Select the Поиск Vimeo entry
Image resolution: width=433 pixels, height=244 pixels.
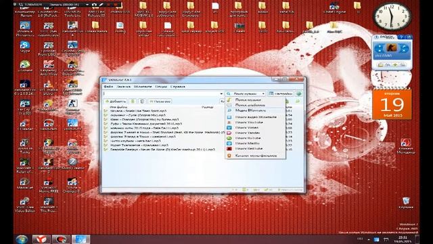[x=256, y=127]
